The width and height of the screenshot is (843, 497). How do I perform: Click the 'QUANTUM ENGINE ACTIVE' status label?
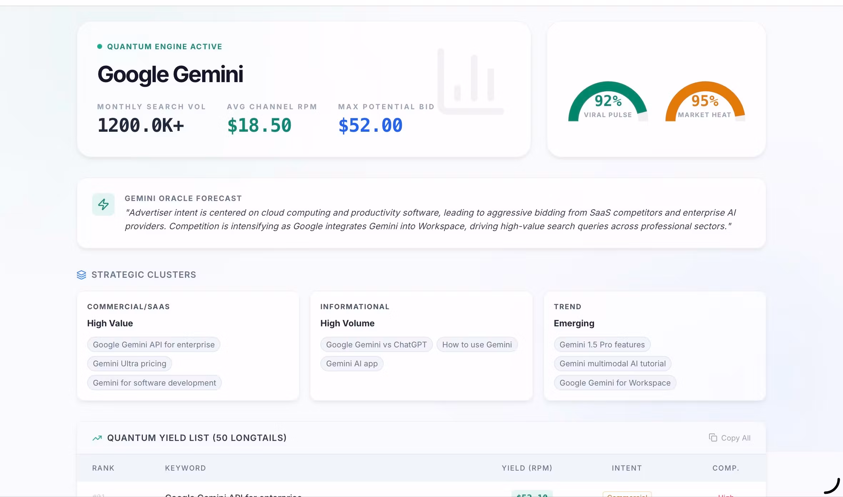165,46
